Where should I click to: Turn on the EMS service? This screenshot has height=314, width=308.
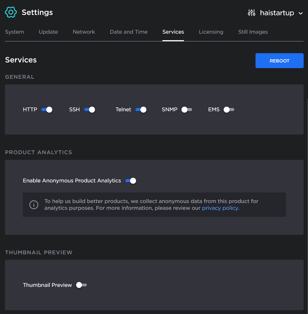(229, 110)
